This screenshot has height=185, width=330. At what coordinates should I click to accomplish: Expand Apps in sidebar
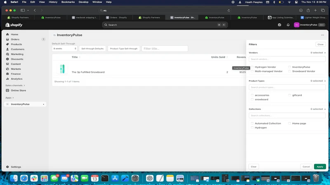pos(9,98)
